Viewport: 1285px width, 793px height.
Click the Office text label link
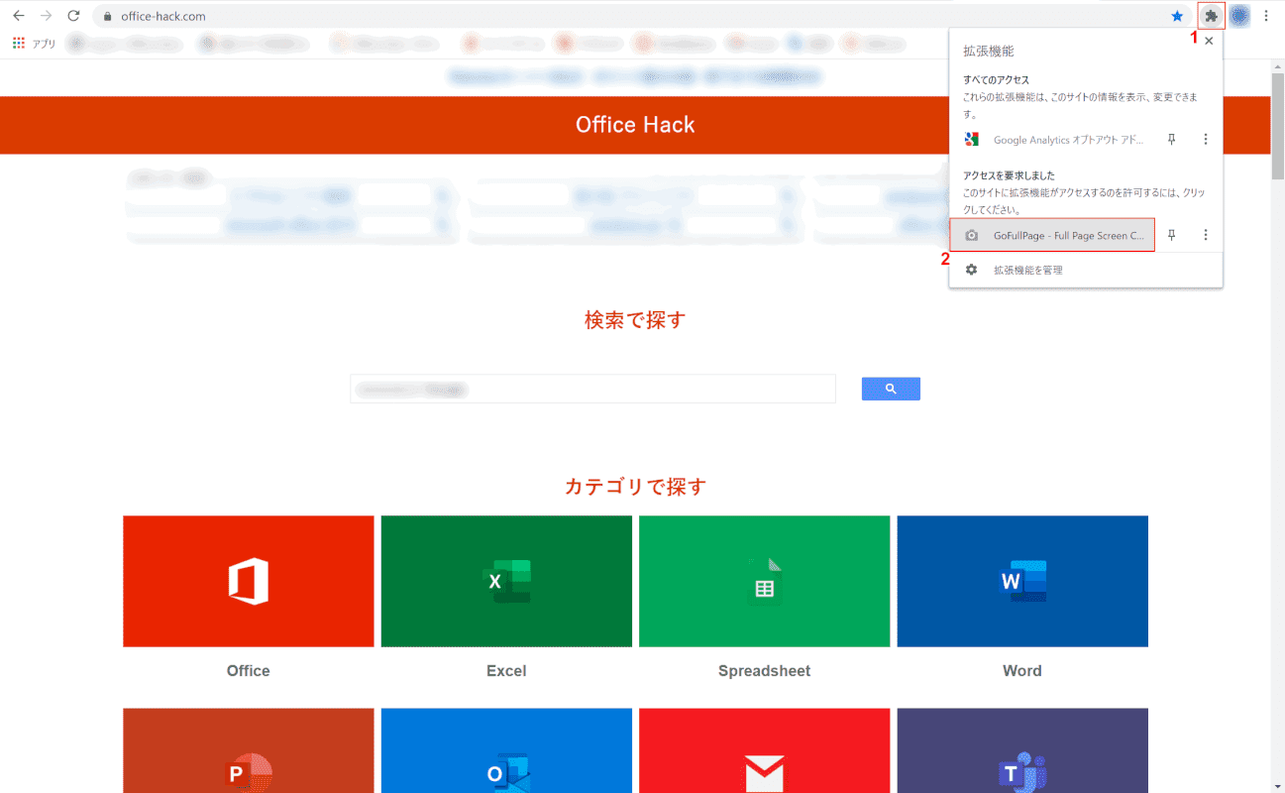(249, 671)
